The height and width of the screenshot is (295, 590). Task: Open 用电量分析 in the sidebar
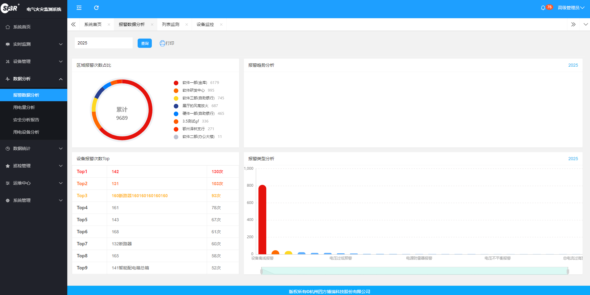pos(24,107)
